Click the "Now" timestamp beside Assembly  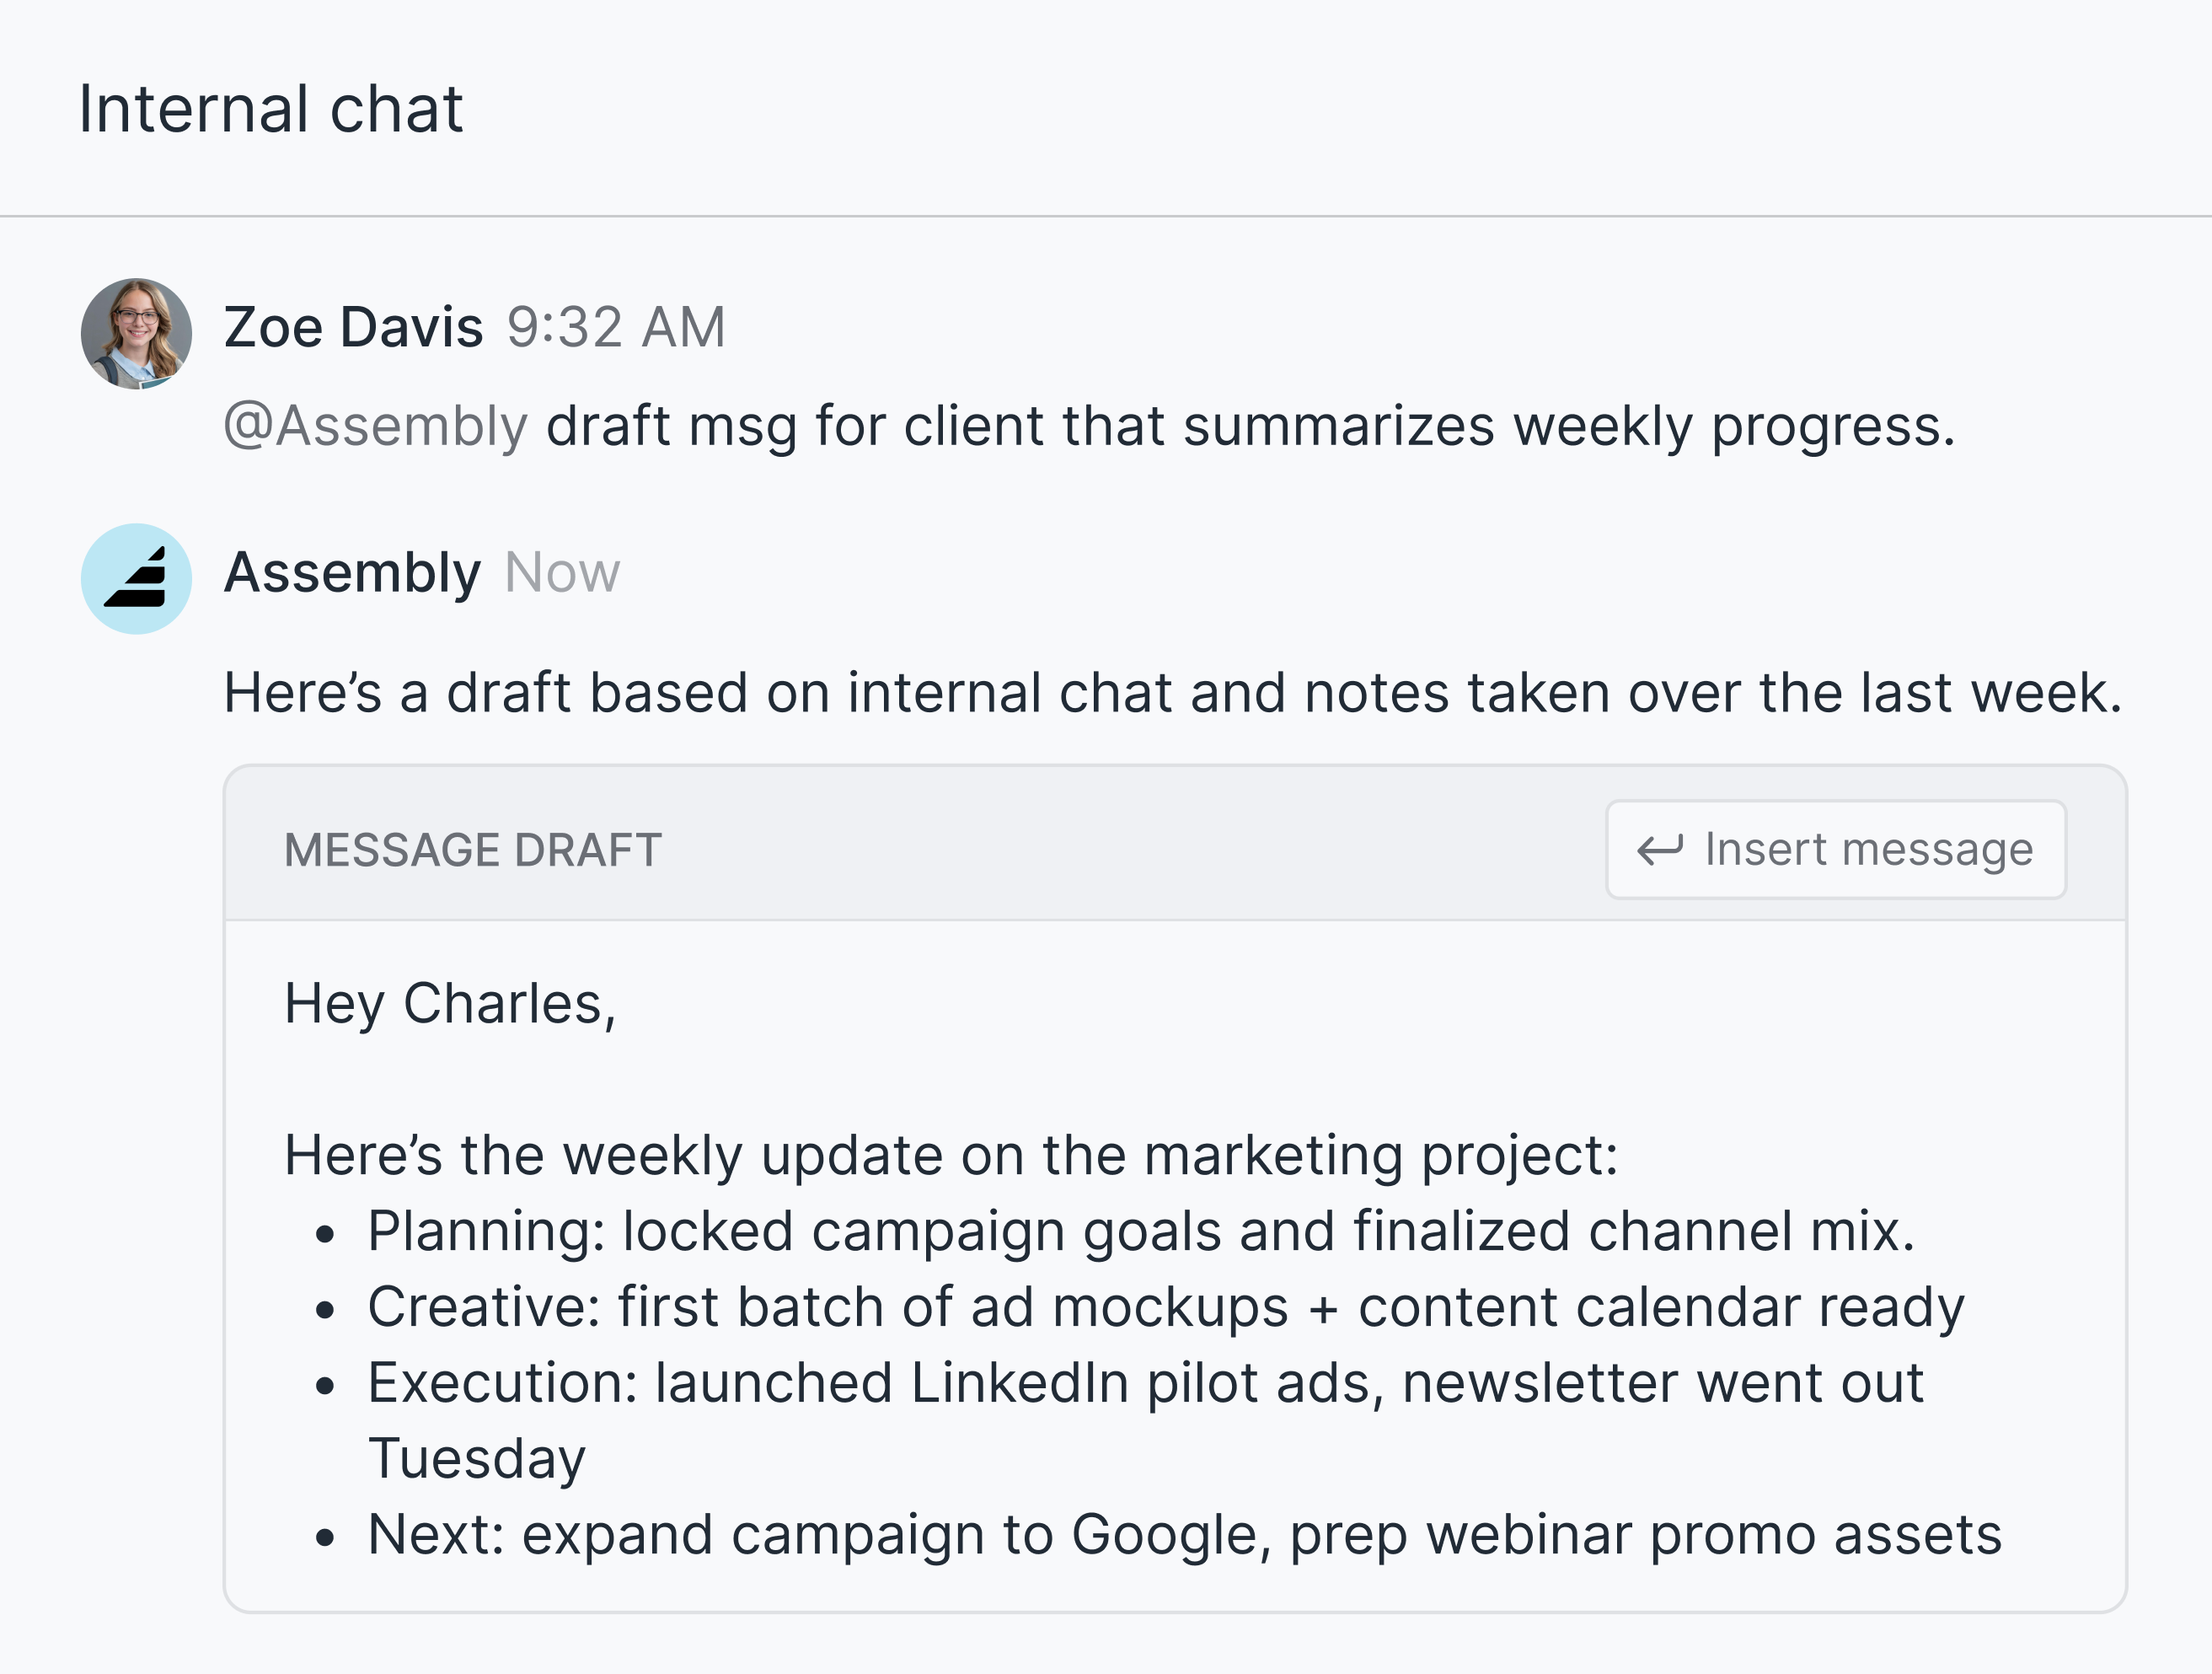click(562, 573)
